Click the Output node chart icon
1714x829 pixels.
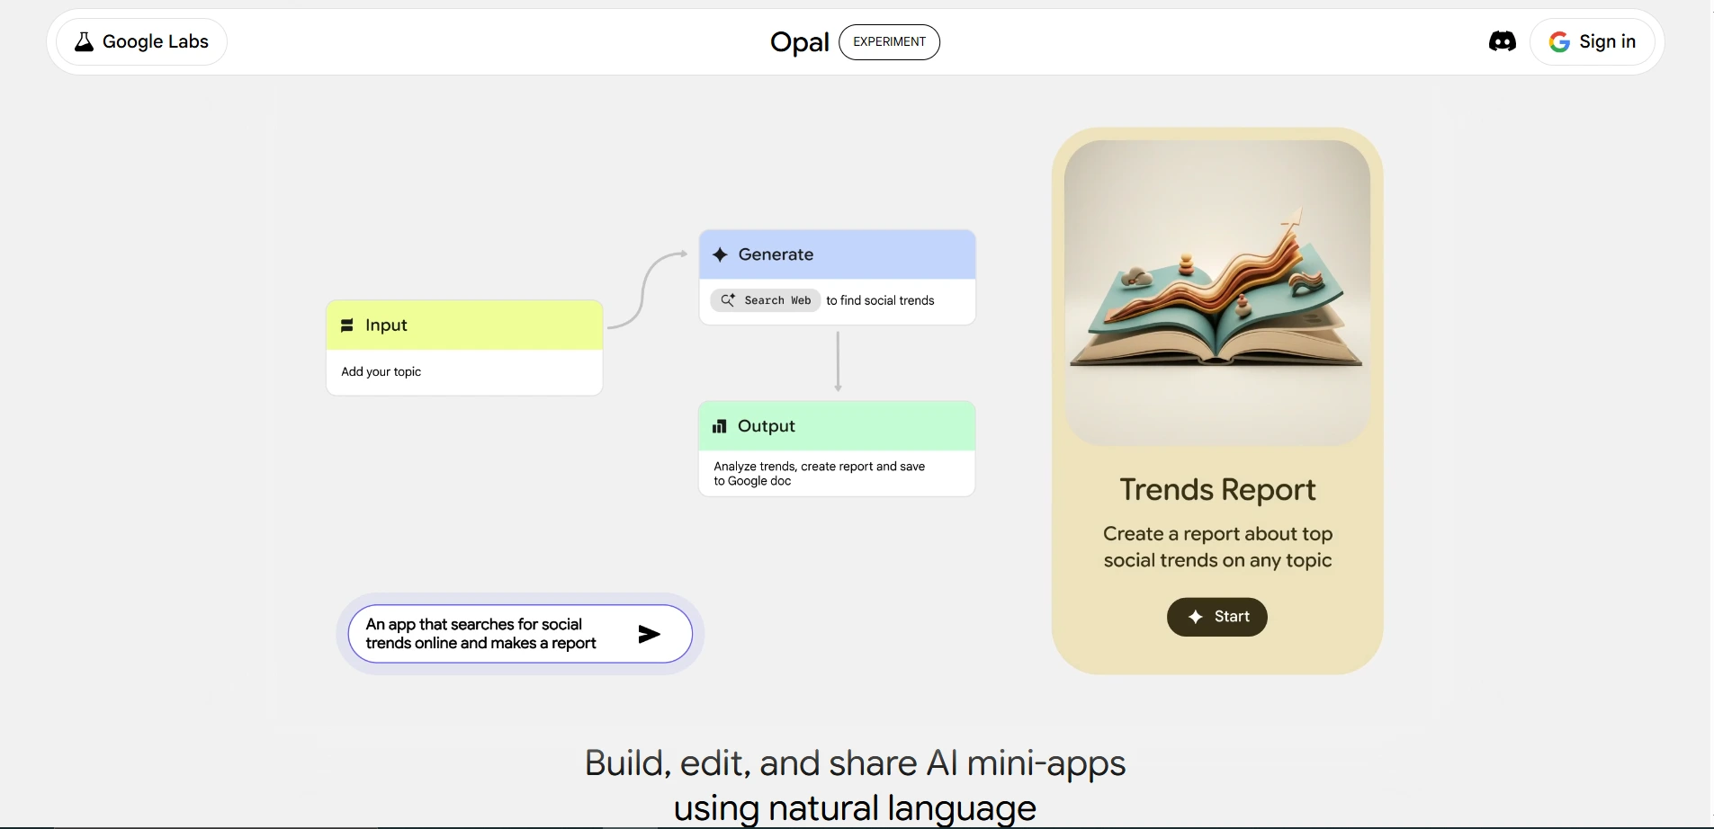[x=719, y=426]
